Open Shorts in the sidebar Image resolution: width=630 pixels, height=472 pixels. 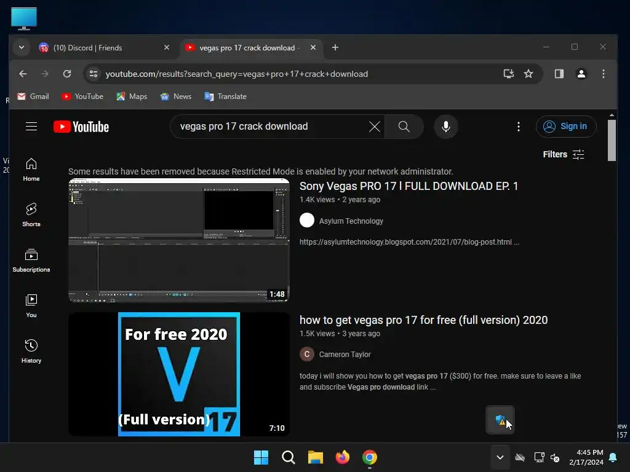(31, 214)
